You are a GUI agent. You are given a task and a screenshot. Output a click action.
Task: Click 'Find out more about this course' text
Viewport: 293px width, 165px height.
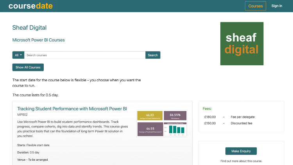pos(241,161)
